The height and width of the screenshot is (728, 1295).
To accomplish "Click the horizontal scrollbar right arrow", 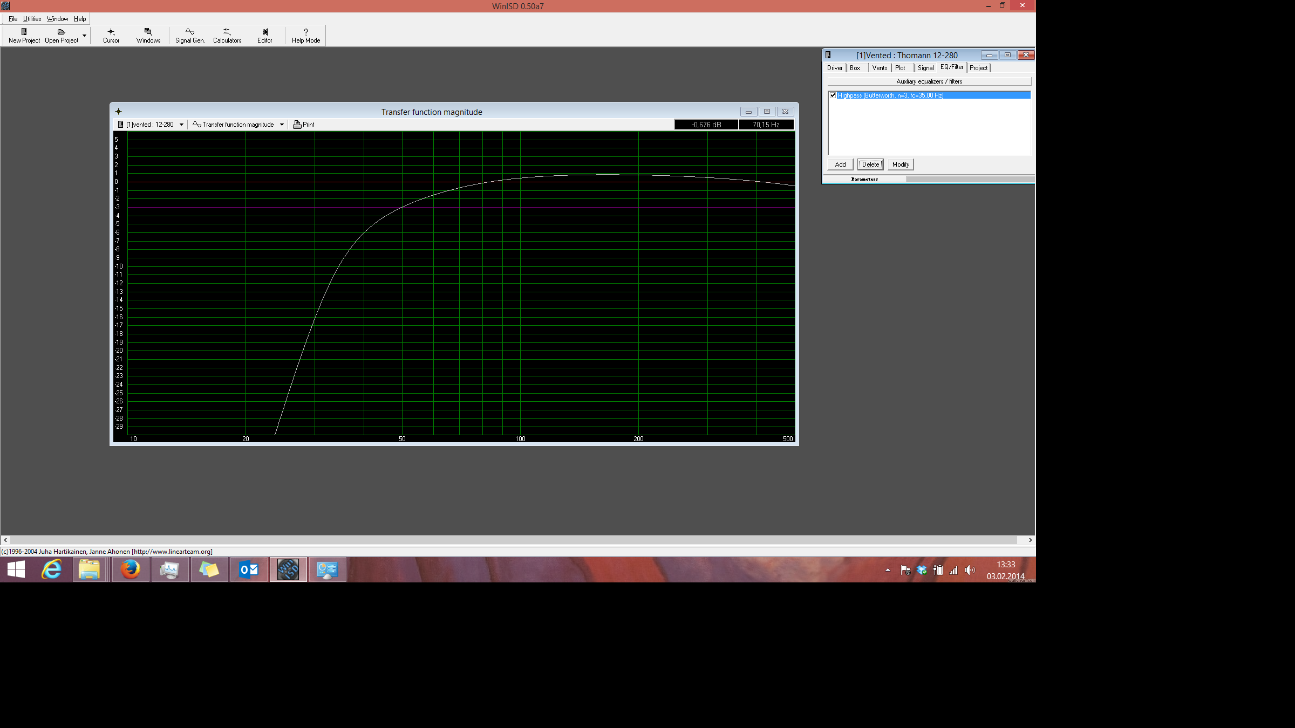I will pyautogui.click(x=1030, y=540).
